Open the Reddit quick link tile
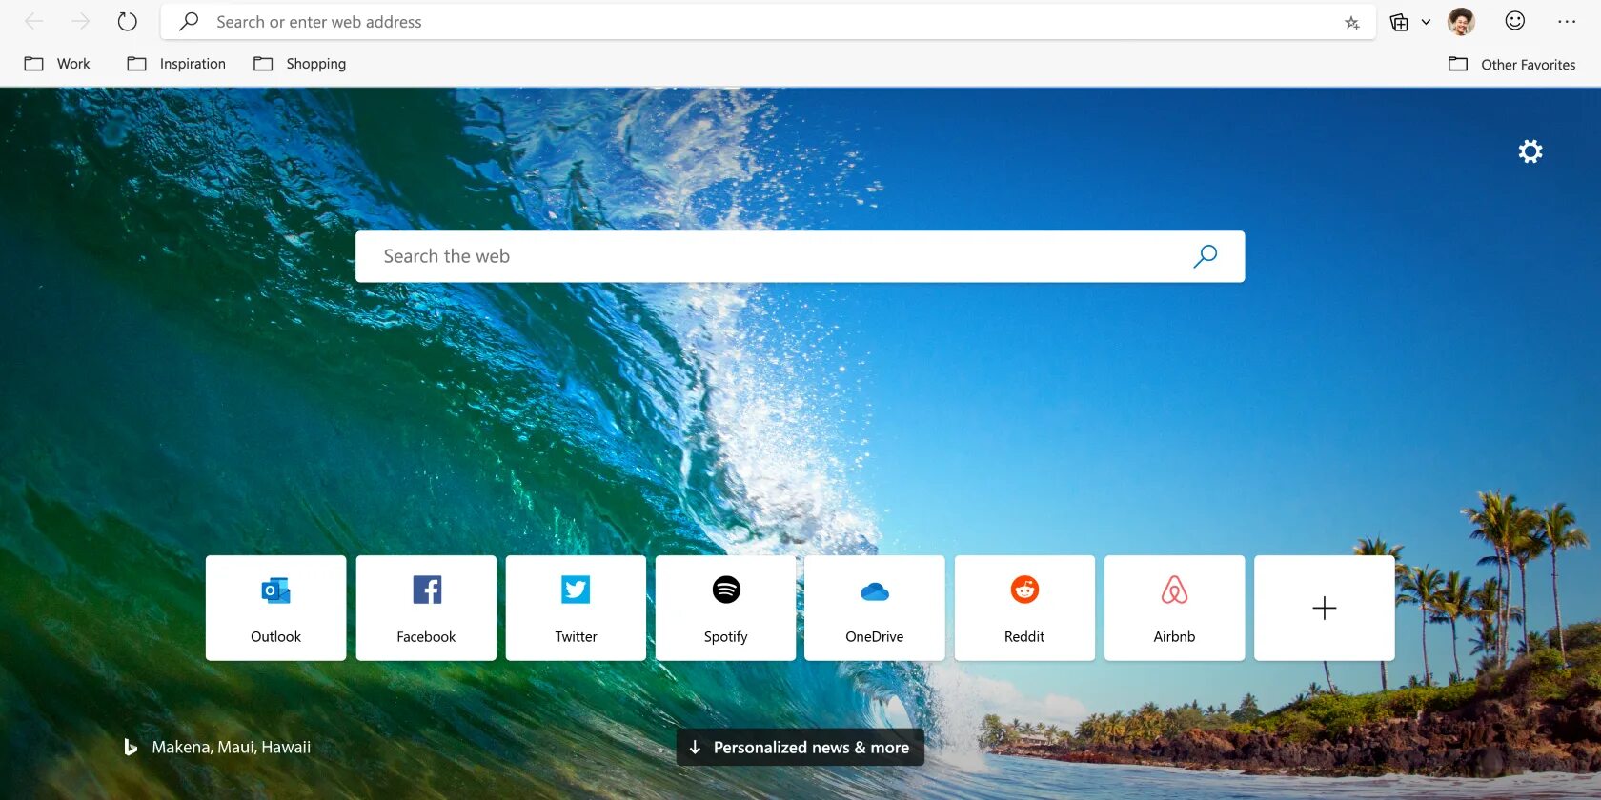1601x800 pixels. pos(1024,608)
